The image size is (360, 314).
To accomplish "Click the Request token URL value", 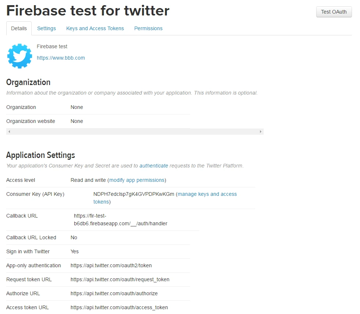I will 120,279.
